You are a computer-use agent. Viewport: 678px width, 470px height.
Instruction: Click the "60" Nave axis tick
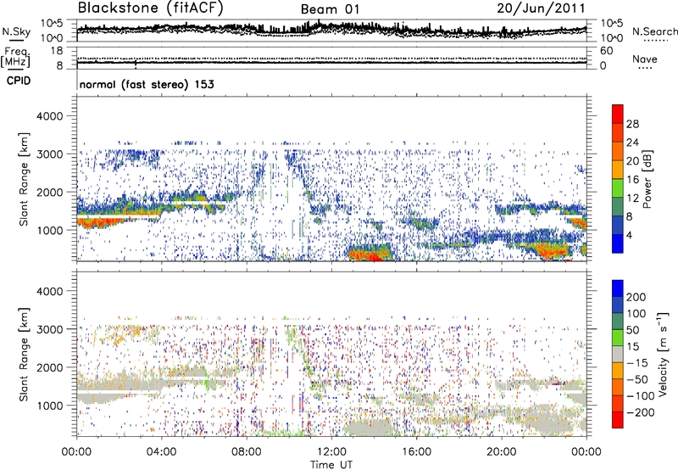[606, 51]
